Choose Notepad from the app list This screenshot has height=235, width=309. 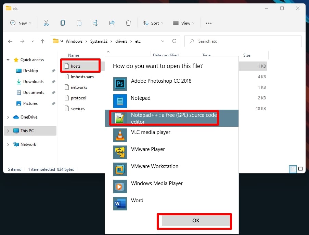[x=172, y=101]
